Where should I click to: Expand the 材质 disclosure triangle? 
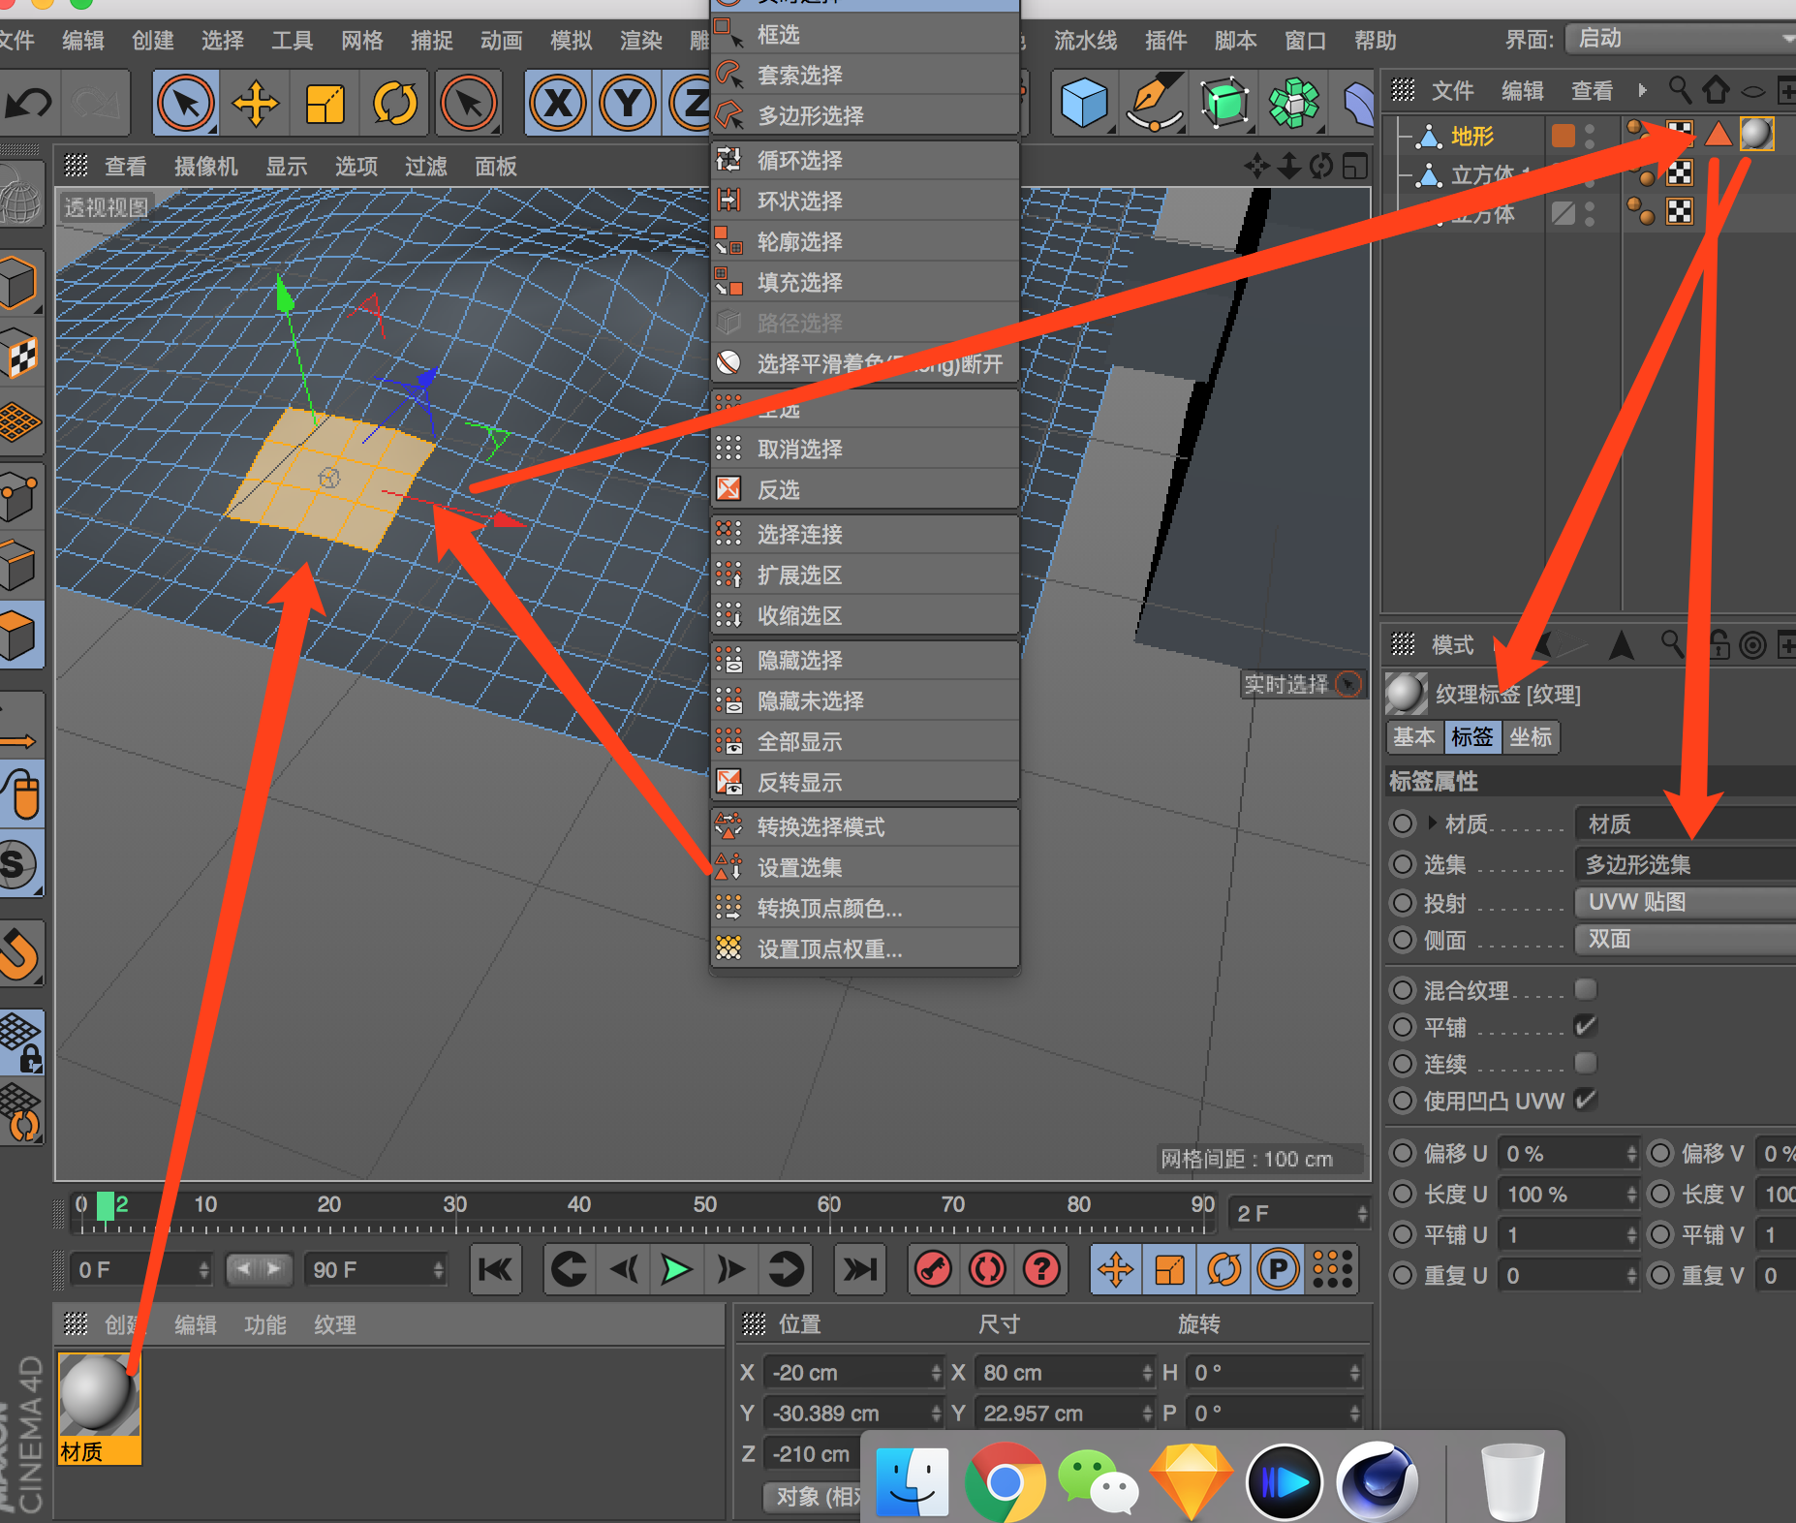click(1433, 823)
